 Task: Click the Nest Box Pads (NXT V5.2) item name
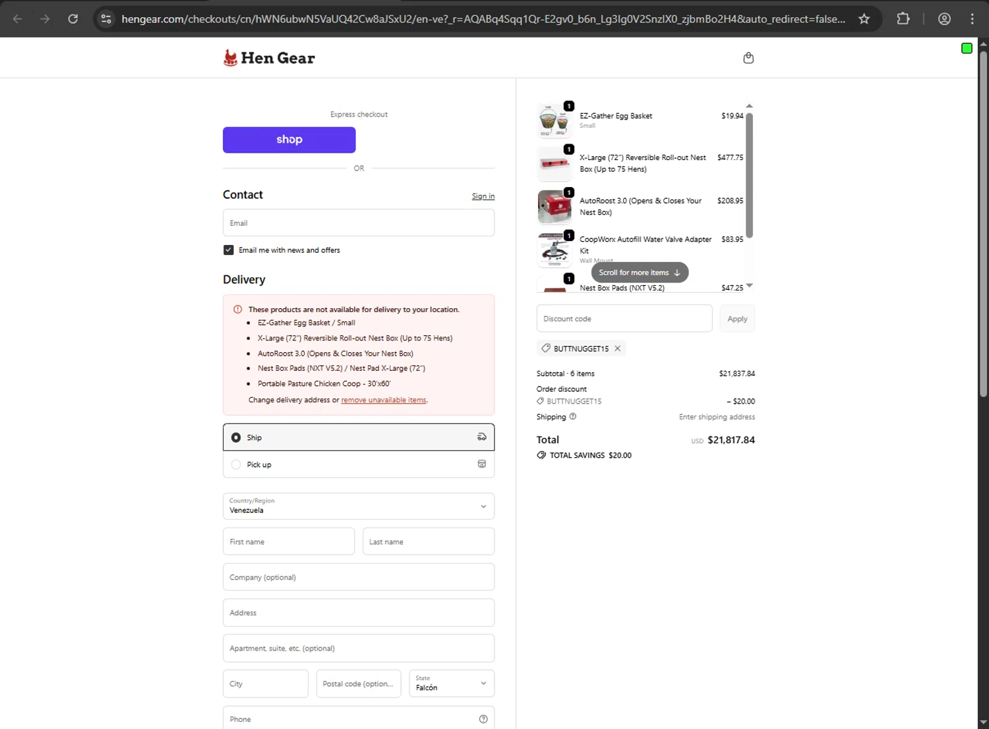622,288
